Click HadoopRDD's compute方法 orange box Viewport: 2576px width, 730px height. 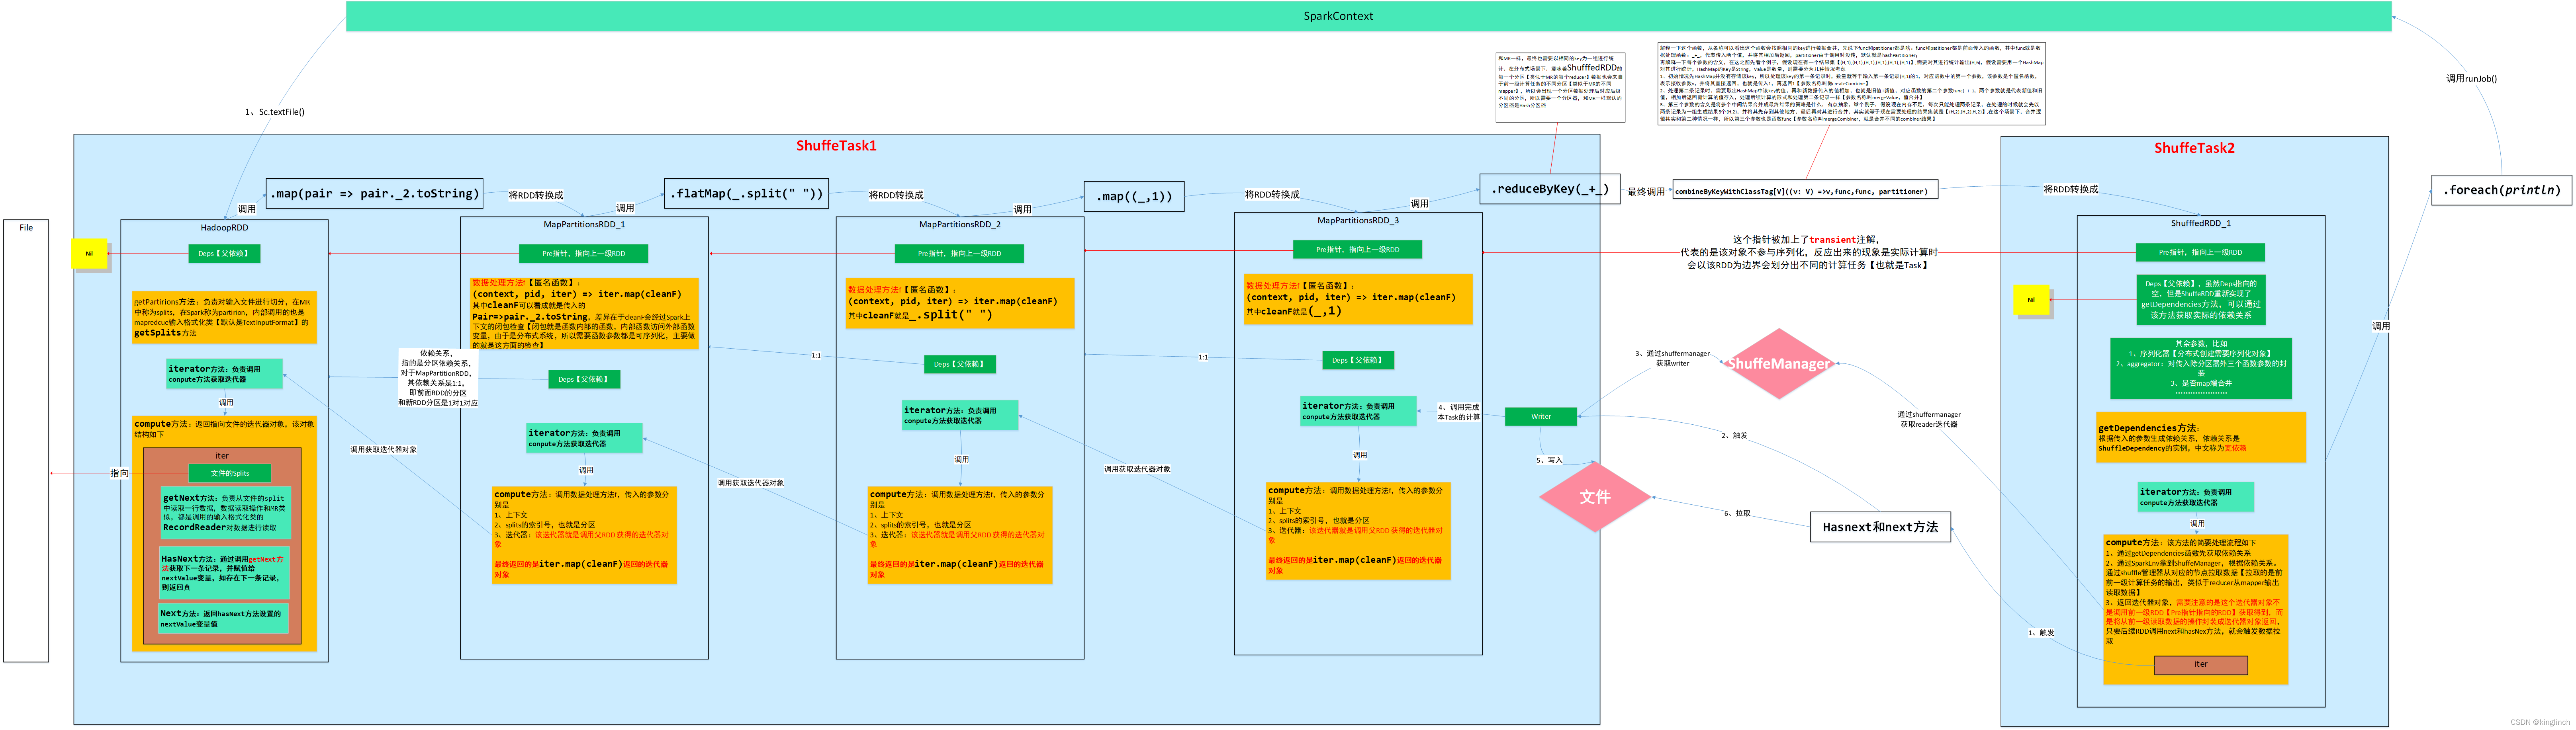(224, 534)
